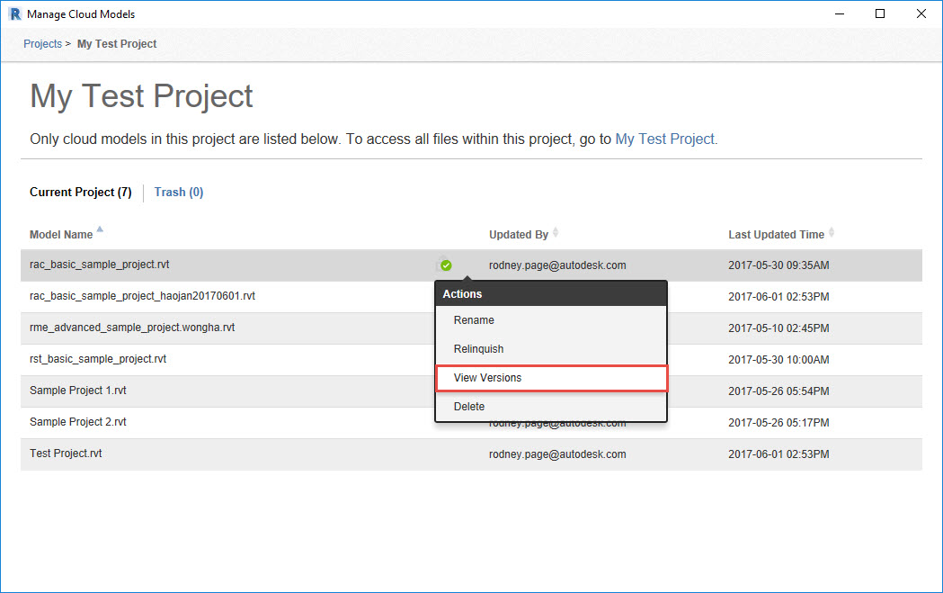Select the Sample Project 1.rvt model
Screen dimensions: 943x593
coord(77,391)
